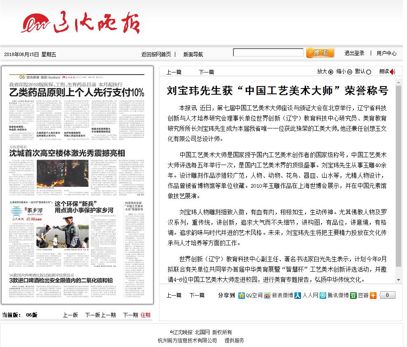Click the share count box showing 0
407x347 pixels.
tap(387, 295)
